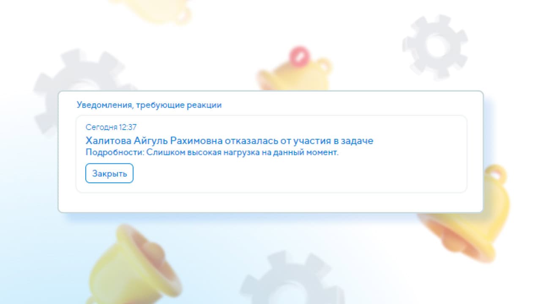Click the white panel area below the card
The height and width of the screenshot is (304, 541).
(270, 202)
